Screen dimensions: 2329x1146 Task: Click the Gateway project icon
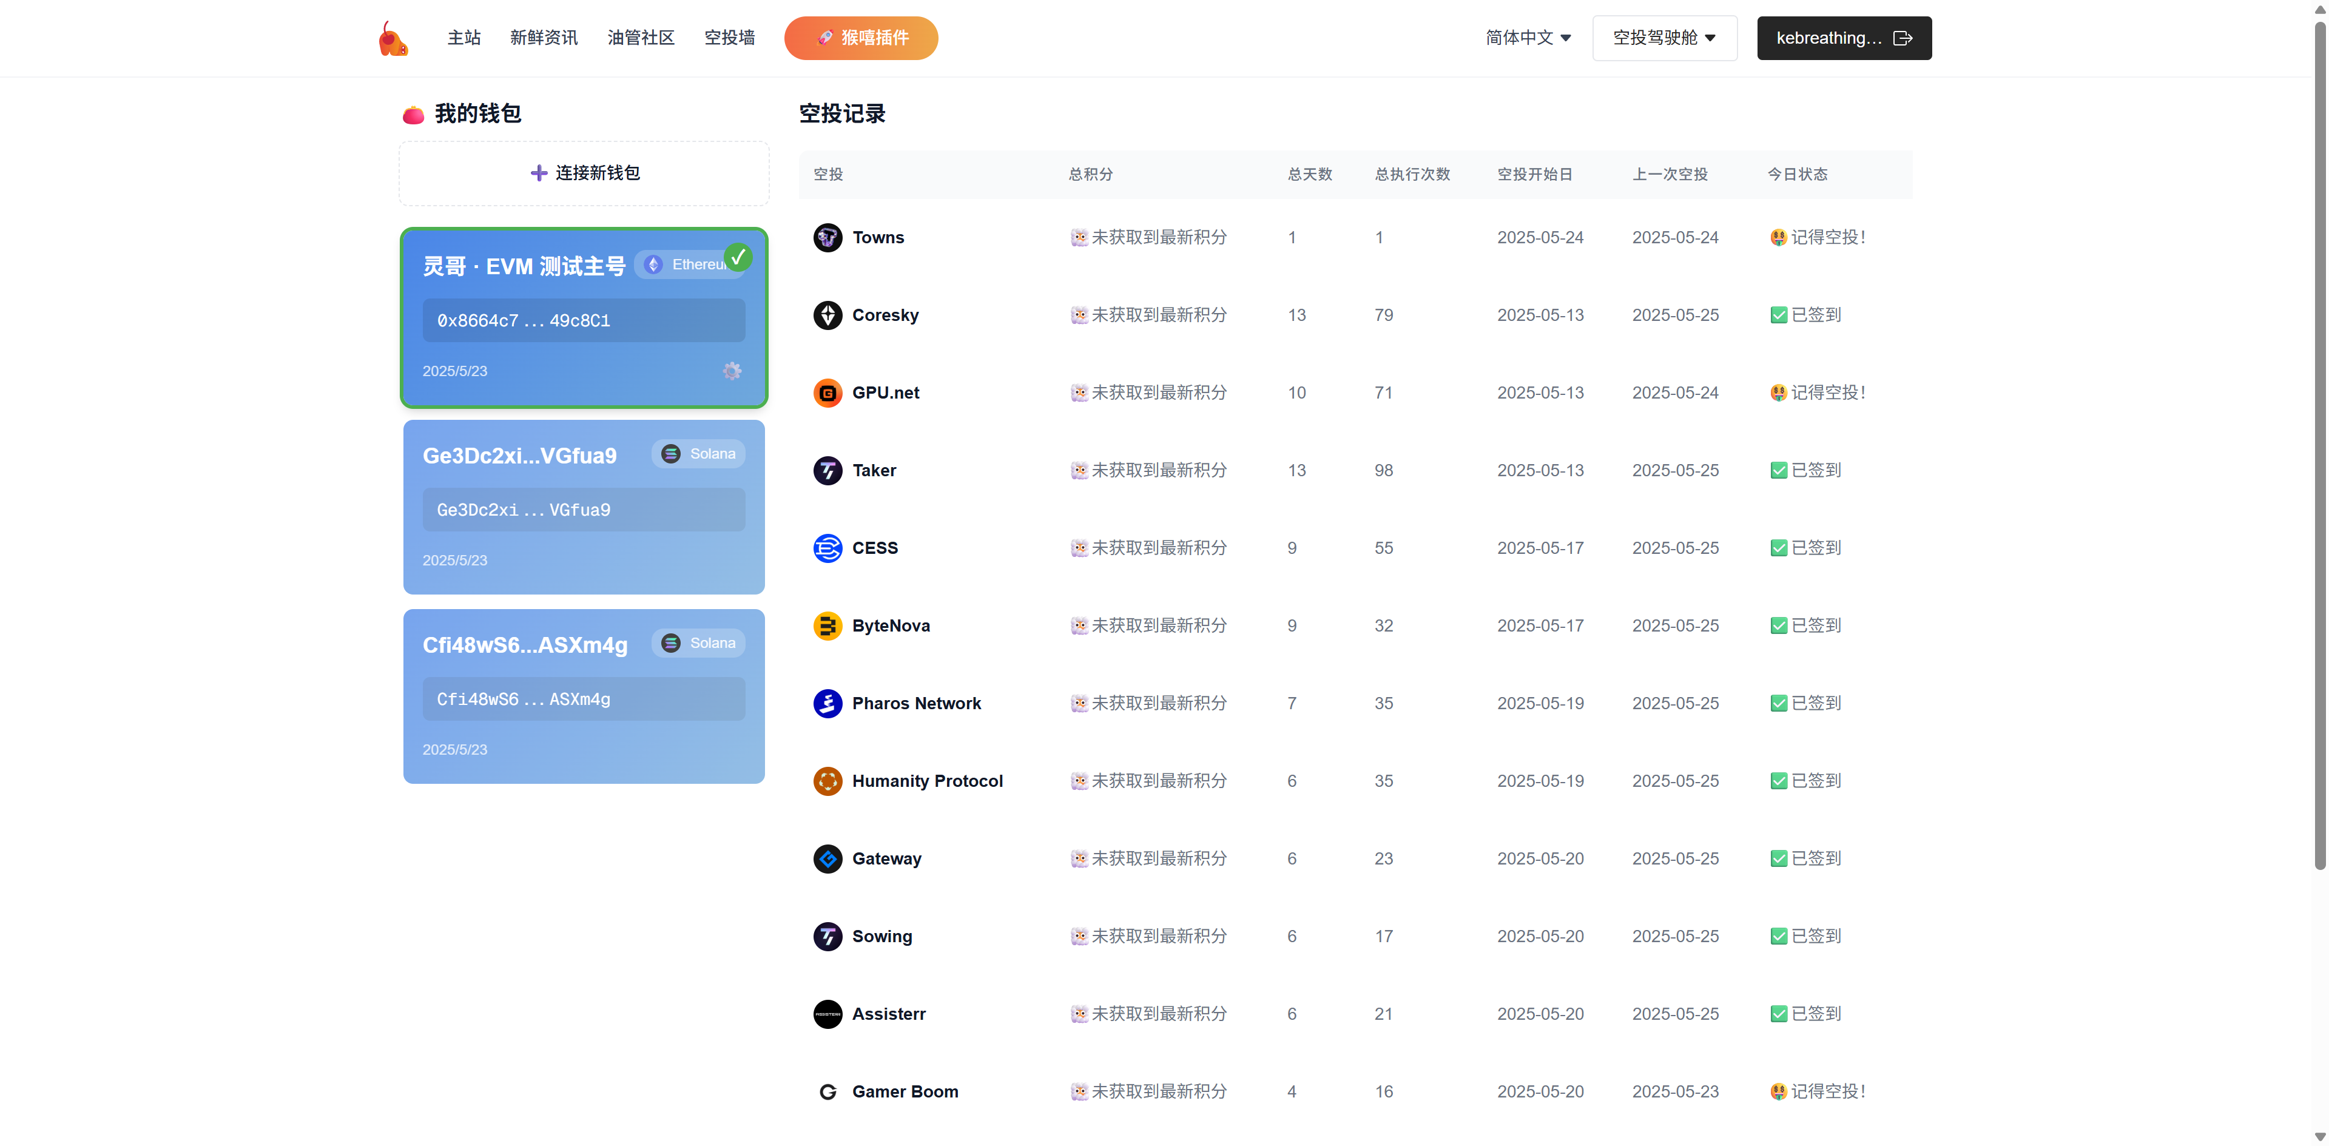point(827,860)
